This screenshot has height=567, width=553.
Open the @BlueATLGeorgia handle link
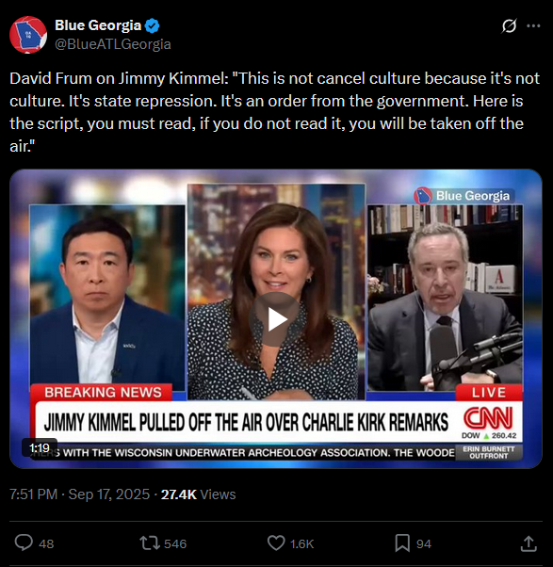[x=113, y=44]
